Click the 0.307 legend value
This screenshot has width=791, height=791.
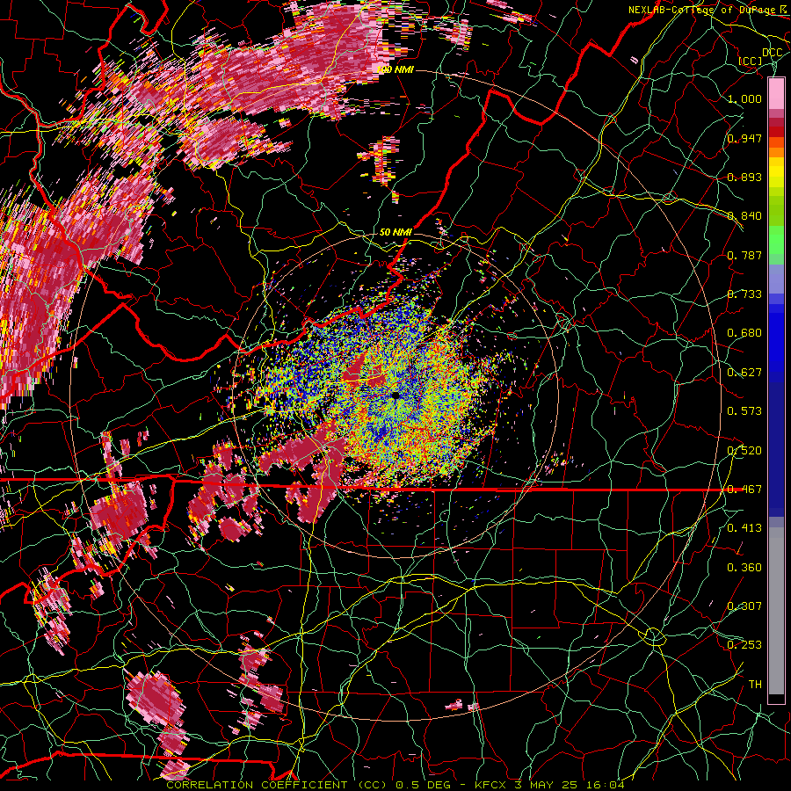point(744,606)
